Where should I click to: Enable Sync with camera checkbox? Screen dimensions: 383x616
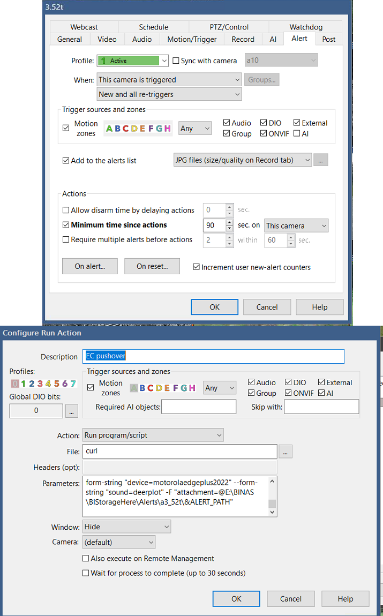(x=176, y=61)
